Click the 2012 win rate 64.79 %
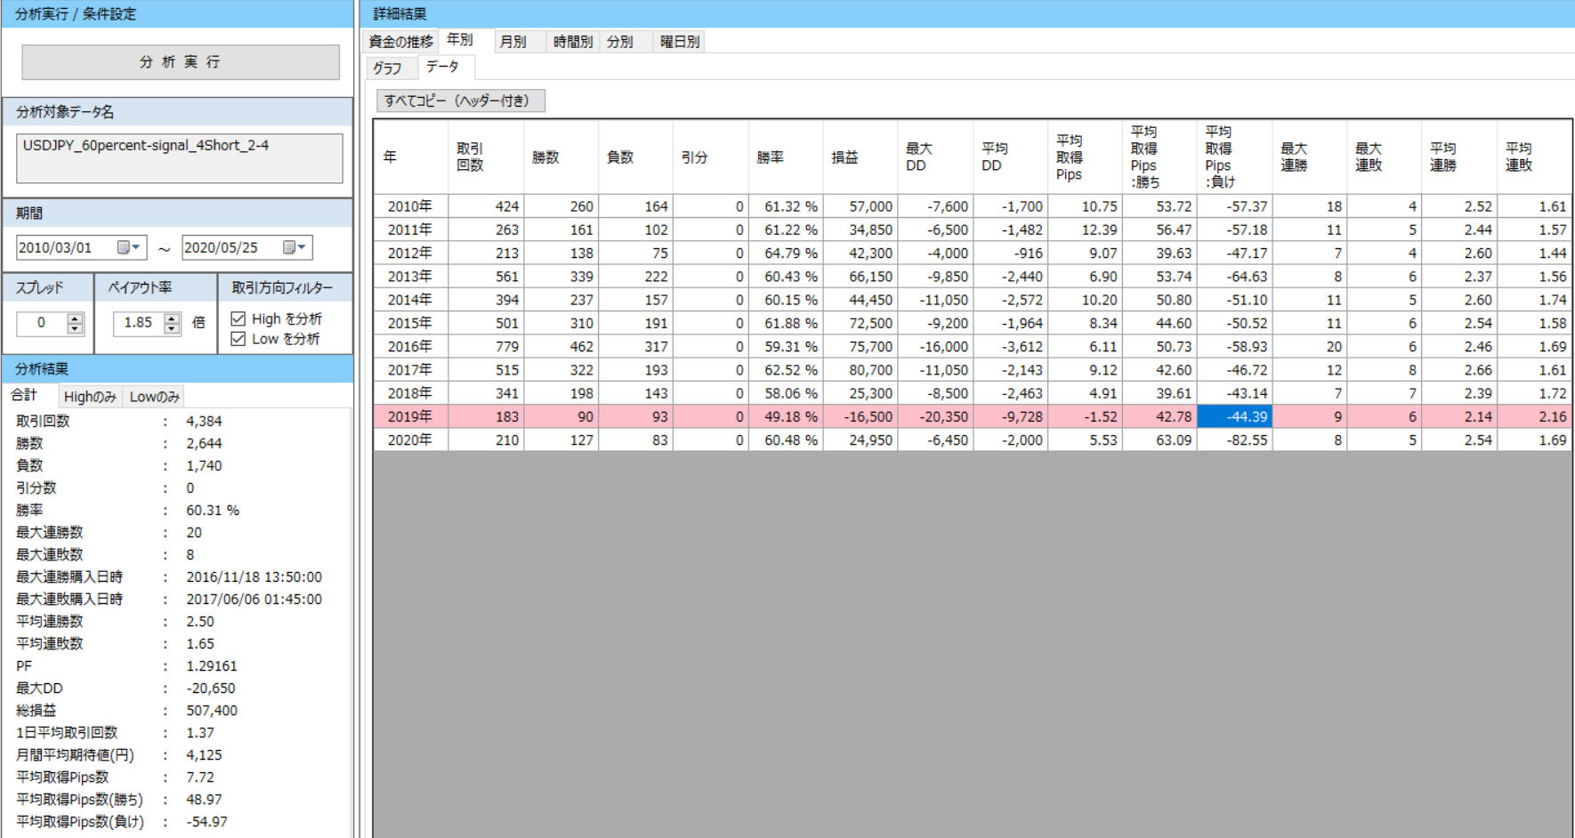This screenshot has width=1575, height=838. point(786,253)
